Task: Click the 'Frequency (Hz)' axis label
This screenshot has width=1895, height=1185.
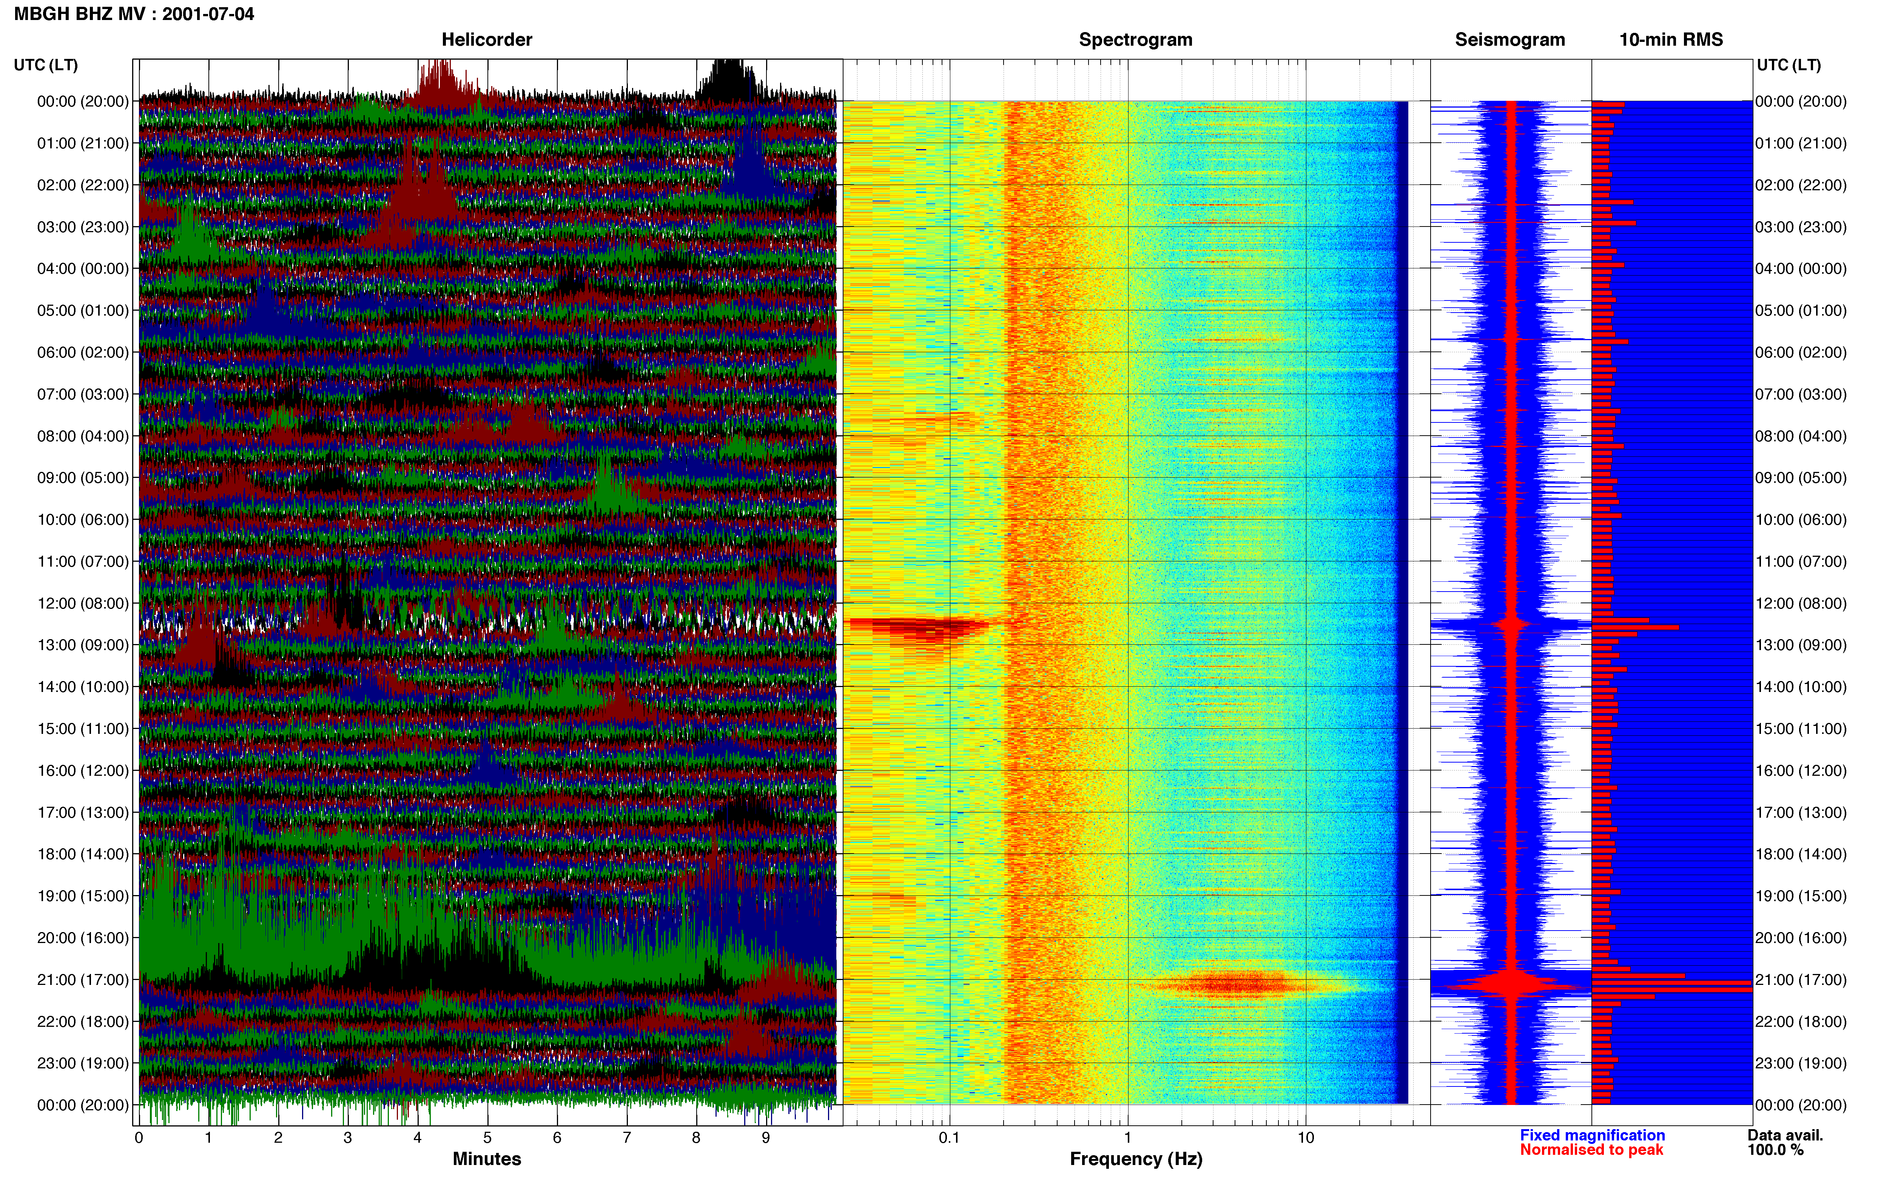Action: coord(1136,1158)
